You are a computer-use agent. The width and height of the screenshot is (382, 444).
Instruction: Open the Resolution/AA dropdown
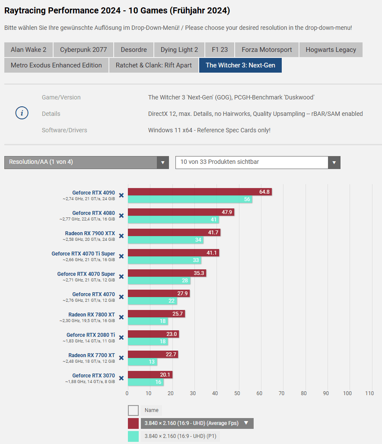click(86, 162)
